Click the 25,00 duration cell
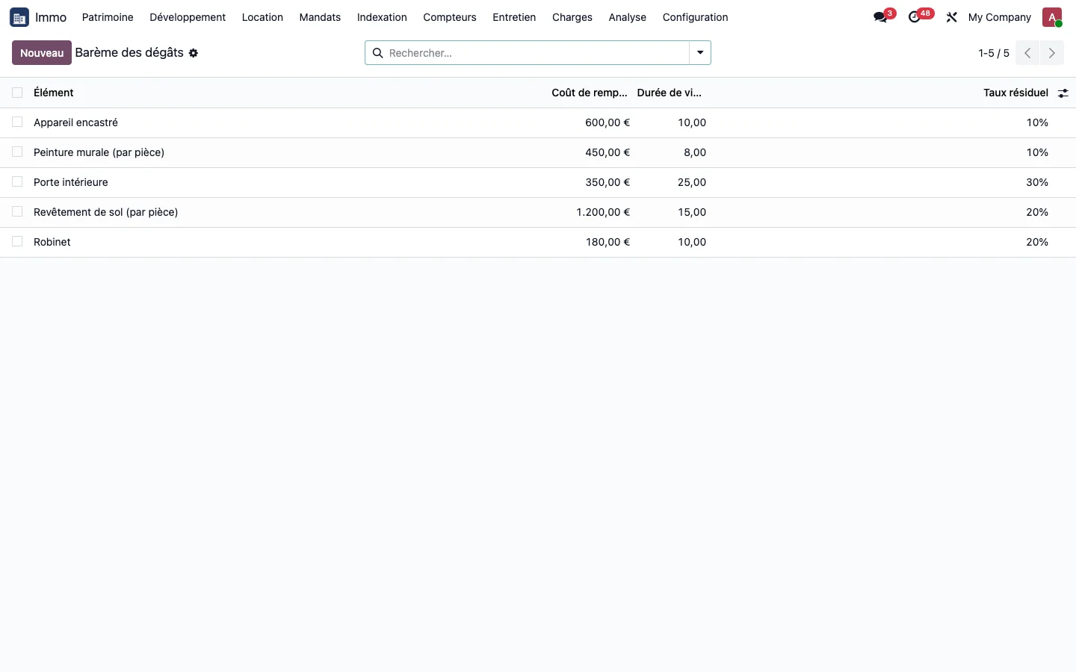1076x672 pixels. pyautogui.click(x=692, y=182)
